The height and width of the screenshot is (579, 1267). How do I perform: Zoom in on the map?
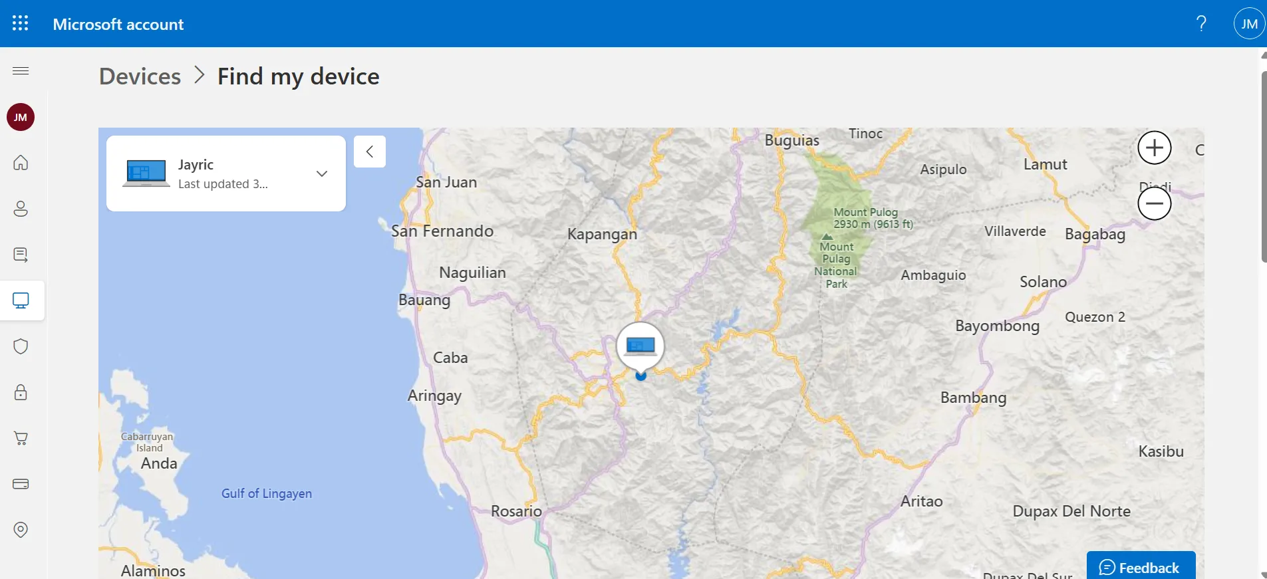click(1155, 148)
